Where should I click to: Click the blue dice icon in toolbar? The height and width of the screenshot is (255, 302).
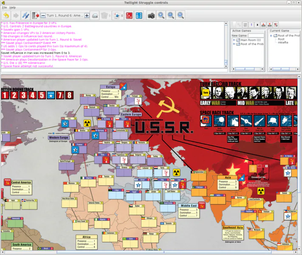[x=139, y=15]
